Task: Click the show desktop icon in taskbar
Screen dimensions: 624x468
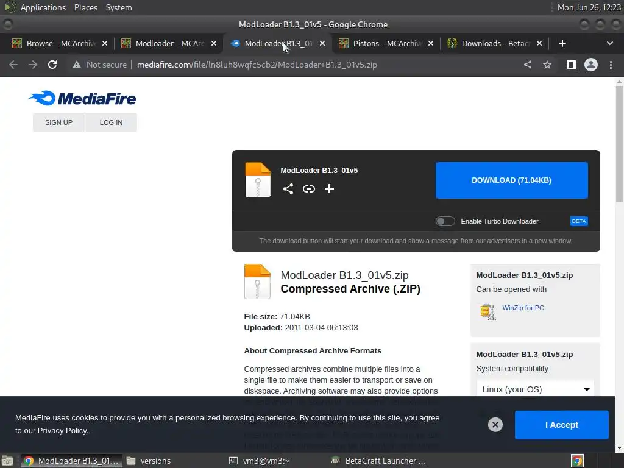Action: pyautogui.click(x=7, y=461)
